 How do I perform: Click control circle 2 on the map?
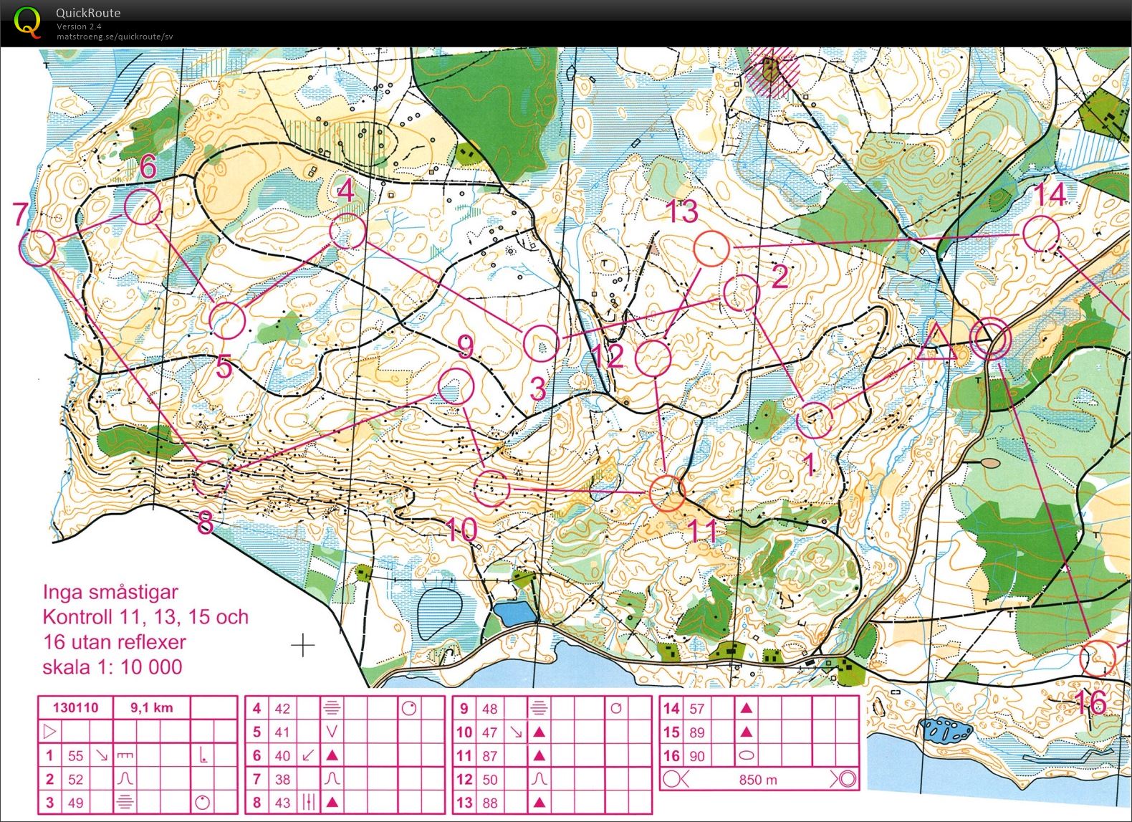tap(741, 293)
